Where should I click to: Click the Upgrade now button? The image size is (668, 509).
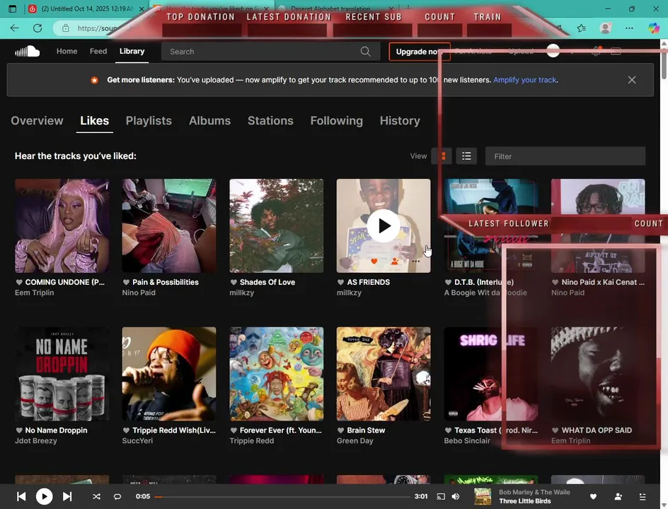[419, 52]
